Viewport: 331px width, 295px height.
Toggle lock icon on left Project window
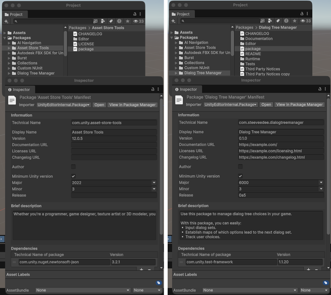135,14
